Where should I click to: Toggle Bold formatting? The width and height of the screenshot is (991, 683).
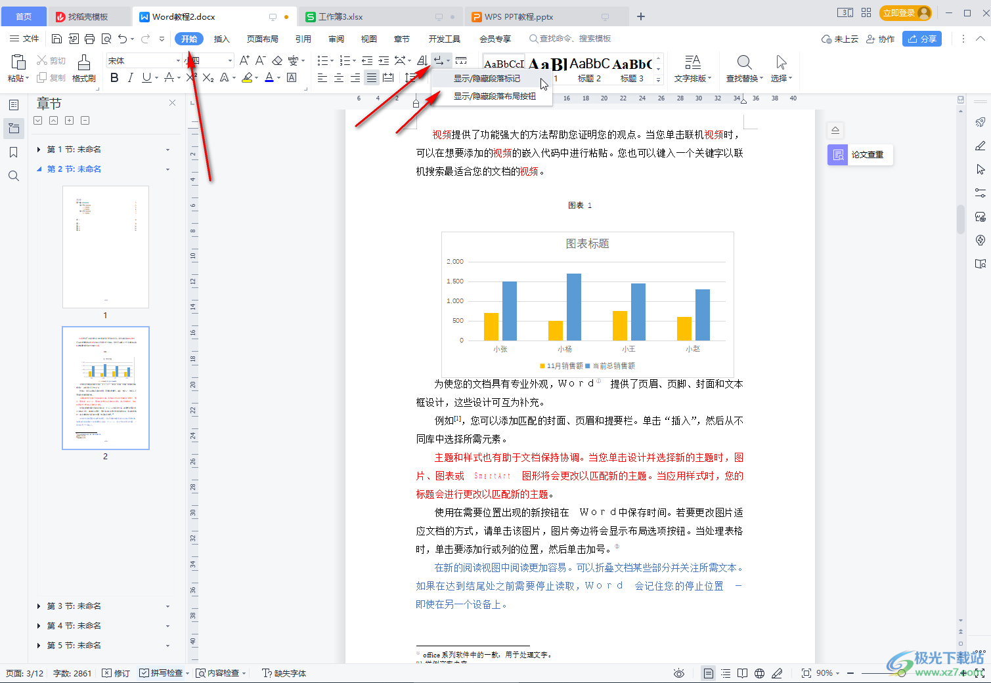click(114, 77)
